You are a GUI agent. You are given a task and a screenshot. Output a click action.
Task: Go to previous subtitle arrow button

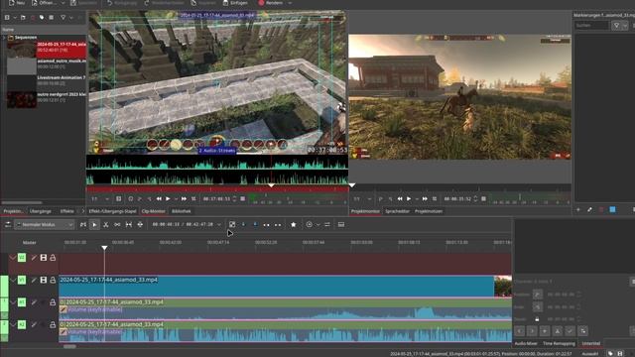click(x=520, y=331)
